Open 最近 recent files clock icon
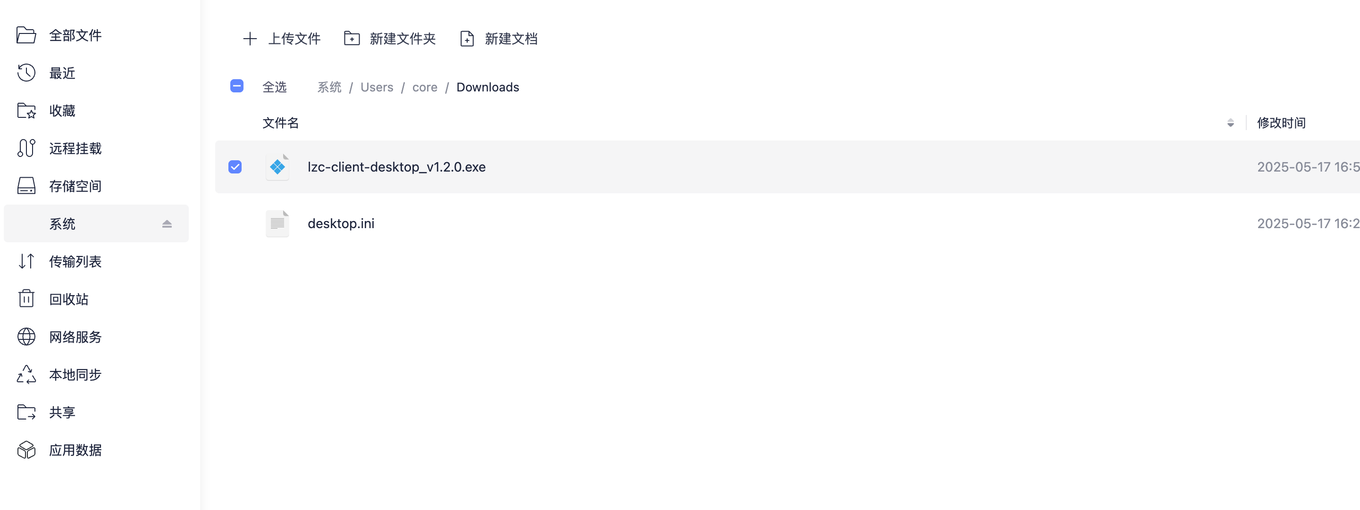Image resolution: width=1360 pixels, height=510 pixels. coord(26,73)
